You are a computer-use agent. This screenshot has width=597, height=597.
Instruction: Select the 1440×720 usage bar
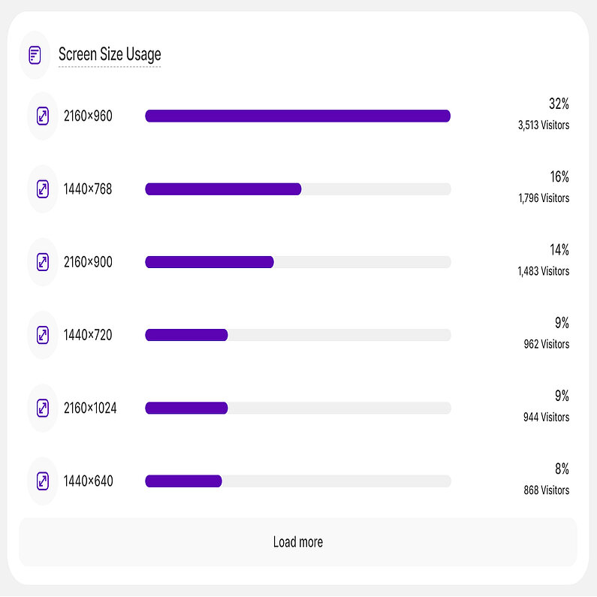[x=297, y=335]
